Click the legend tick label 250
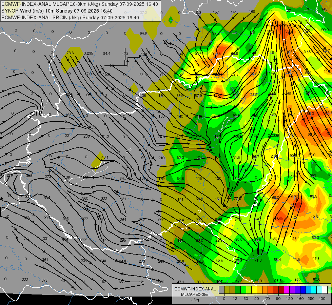The height and width of the screenshot is (305, 332). tap(311, 299)
